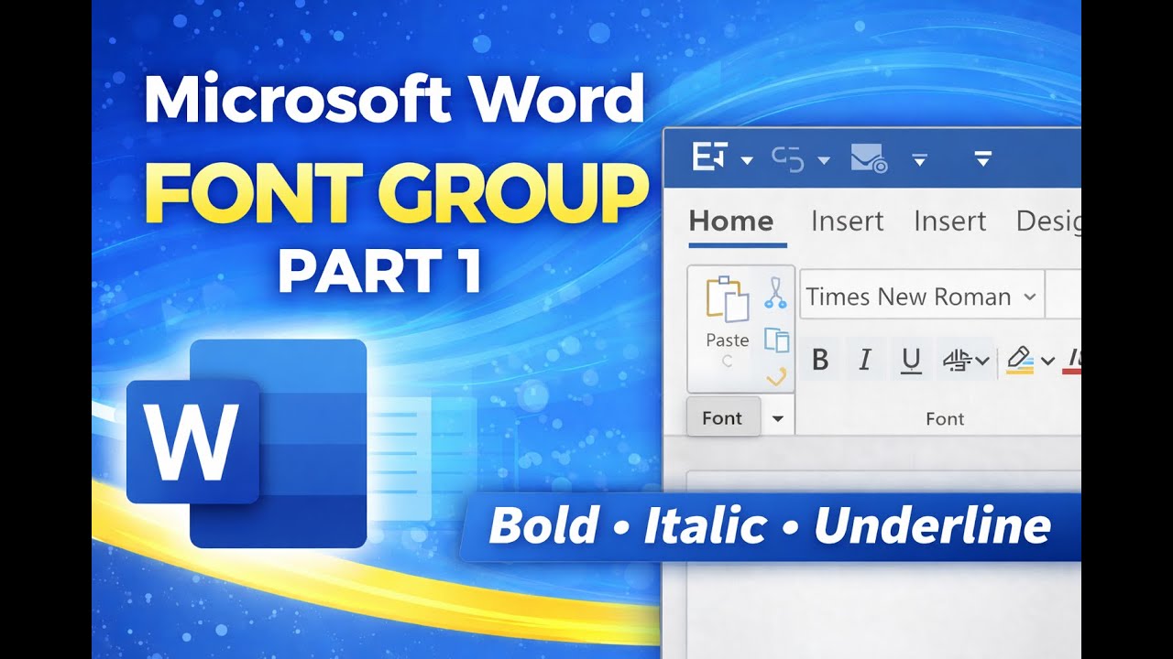Click the "PART 1" text

click(380, 273)
